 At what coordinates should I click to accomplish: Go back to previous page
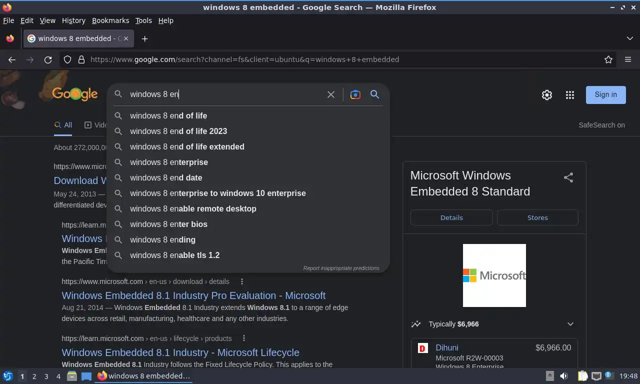(12, 59)
